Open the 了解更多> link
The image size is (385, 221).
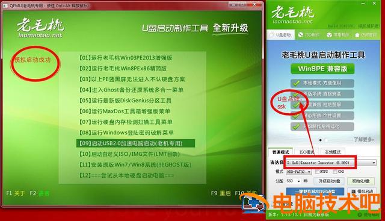(x=363, y=140)
